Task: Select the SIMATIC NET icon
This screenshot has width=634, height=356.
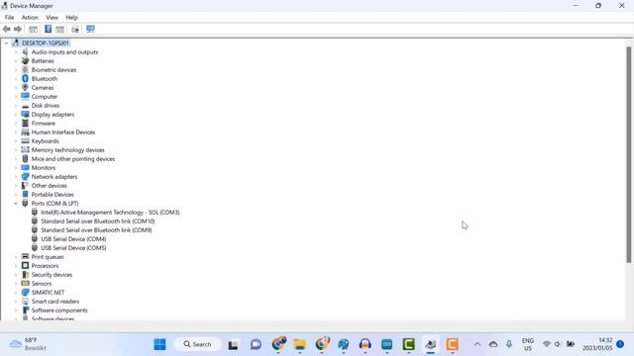Action: [25, 293]
